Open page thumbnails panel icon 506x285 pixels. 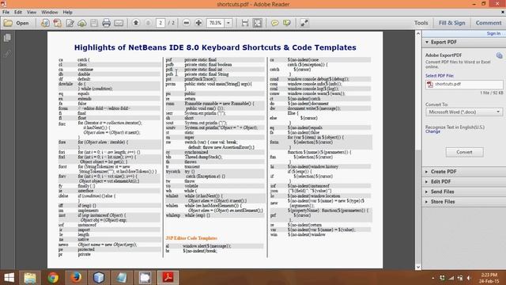click(x=7, y=38)
